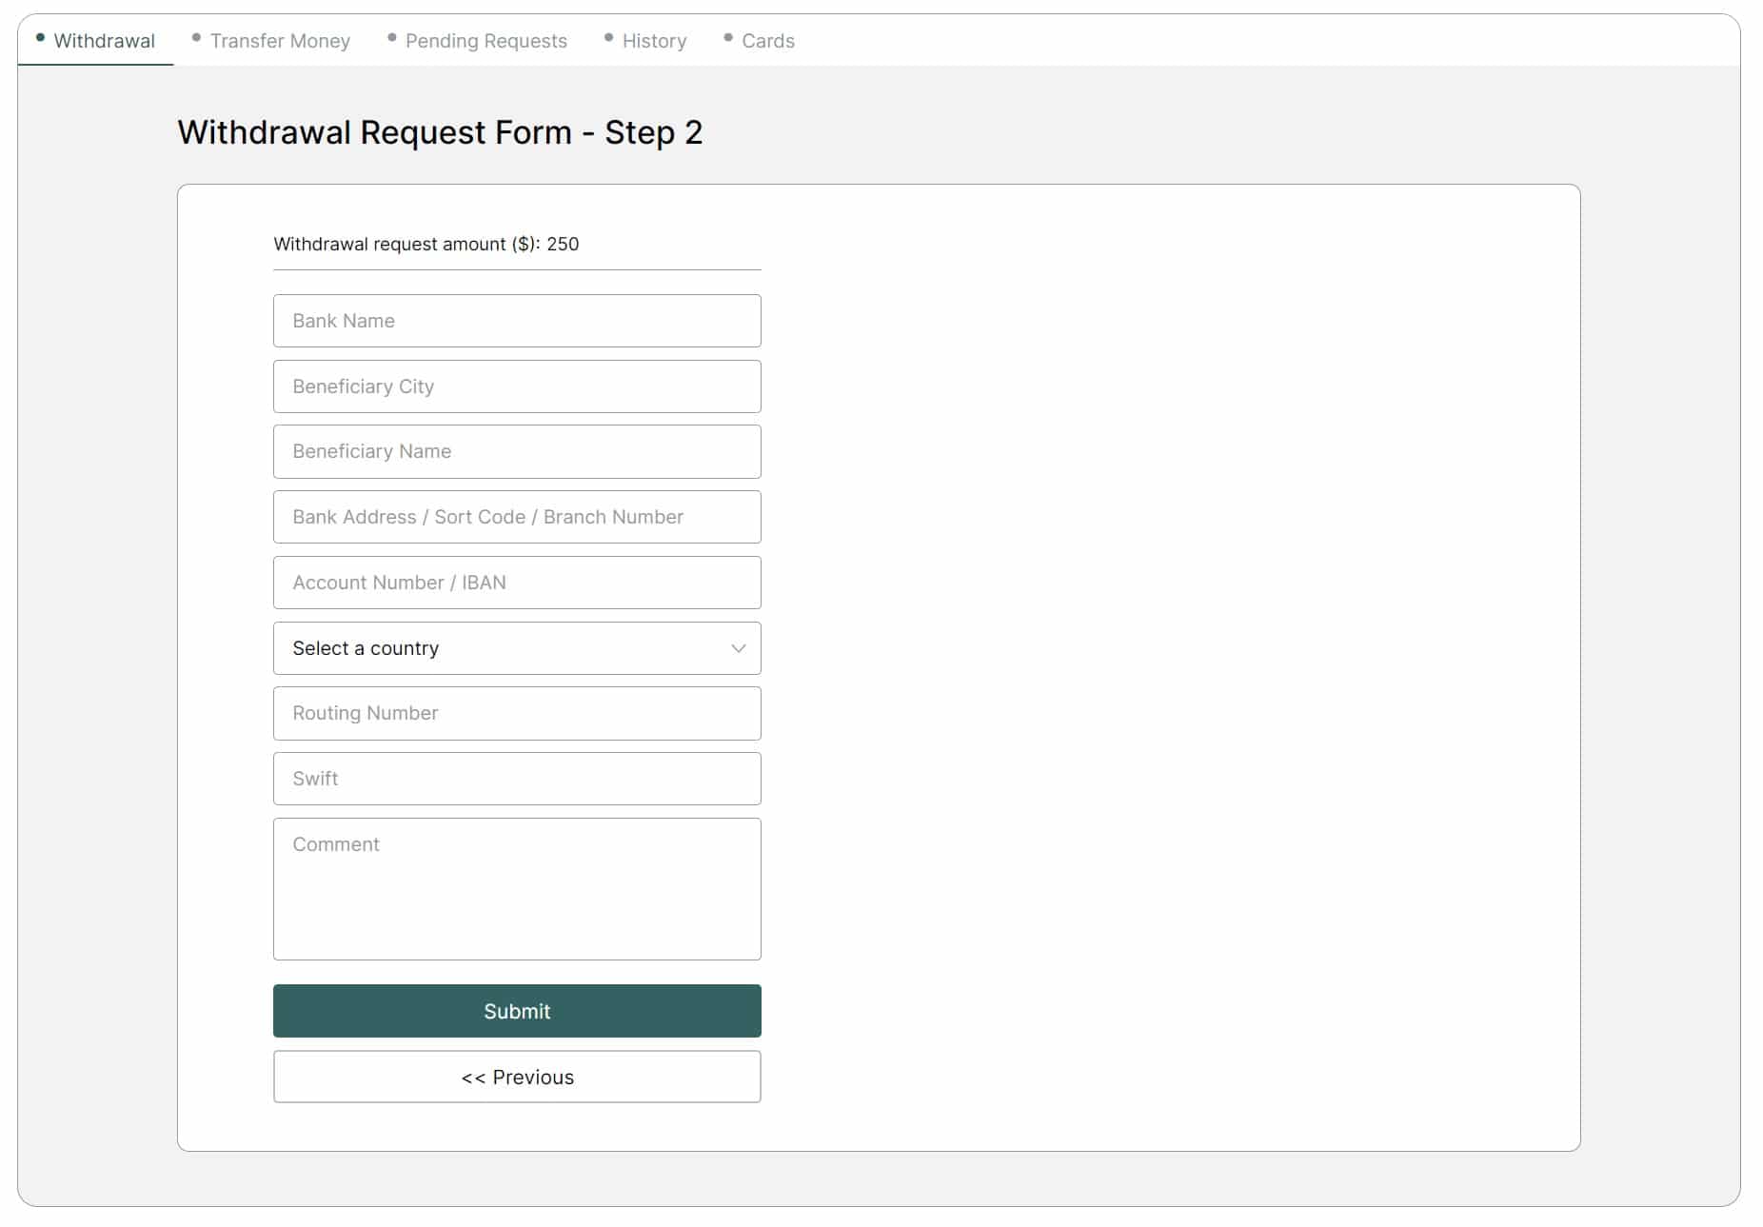View the Pending Requests tab
The image size is (1763, 1227).
(485, 41)
